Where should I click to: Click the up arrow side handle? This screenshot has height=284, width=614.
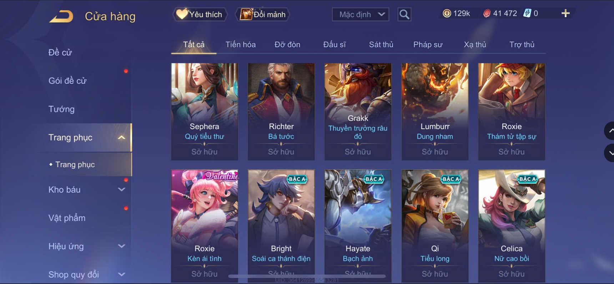609,131
